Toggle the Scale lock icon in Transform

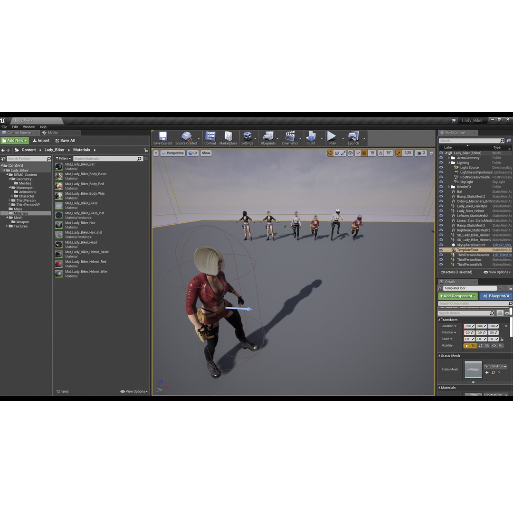pyautogui.click(x=502, y=339)
